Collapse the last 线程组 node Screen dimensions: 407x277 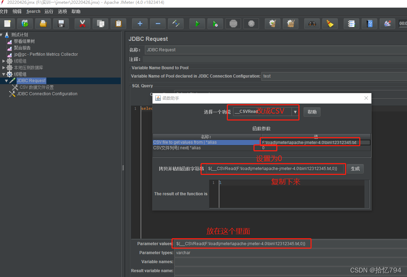[x=4, y=74]
